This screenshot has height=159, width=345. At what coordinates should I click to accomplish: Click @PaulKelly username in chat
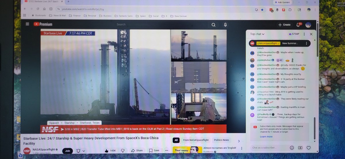pyautogui.click(x=265, y=114)
